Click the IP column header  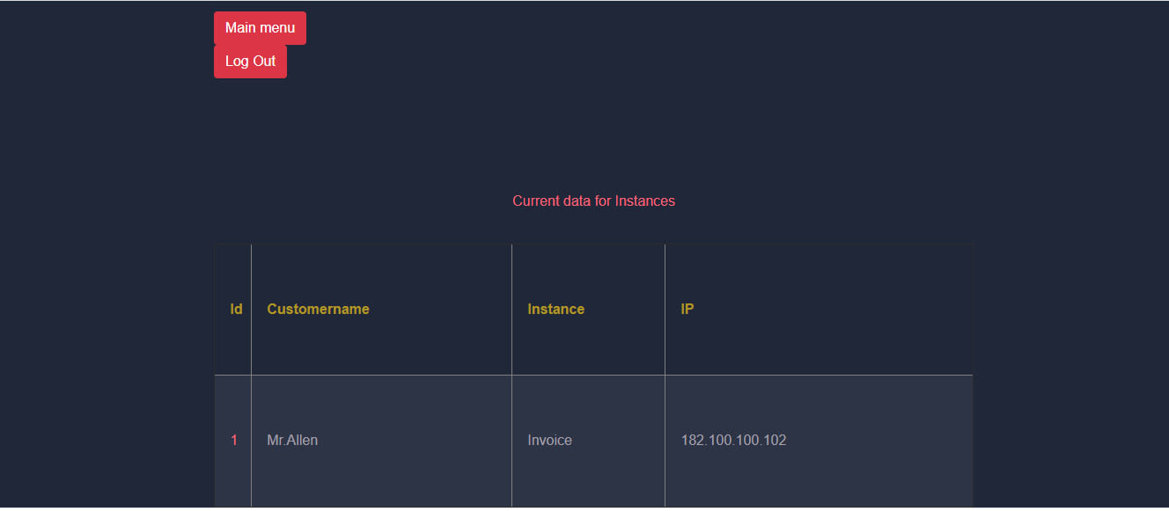coord(687,309)
